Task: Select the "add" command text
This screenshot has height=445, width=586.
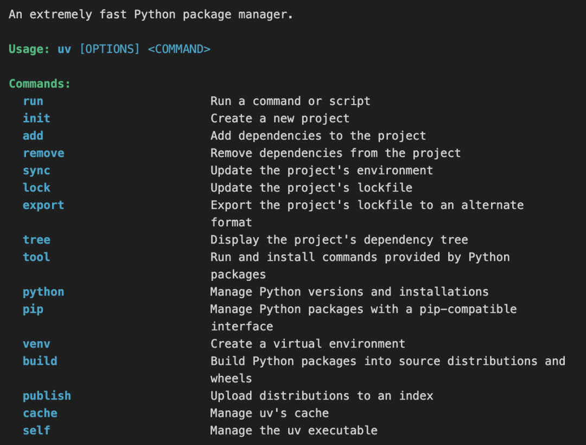Action: (33, 136)
